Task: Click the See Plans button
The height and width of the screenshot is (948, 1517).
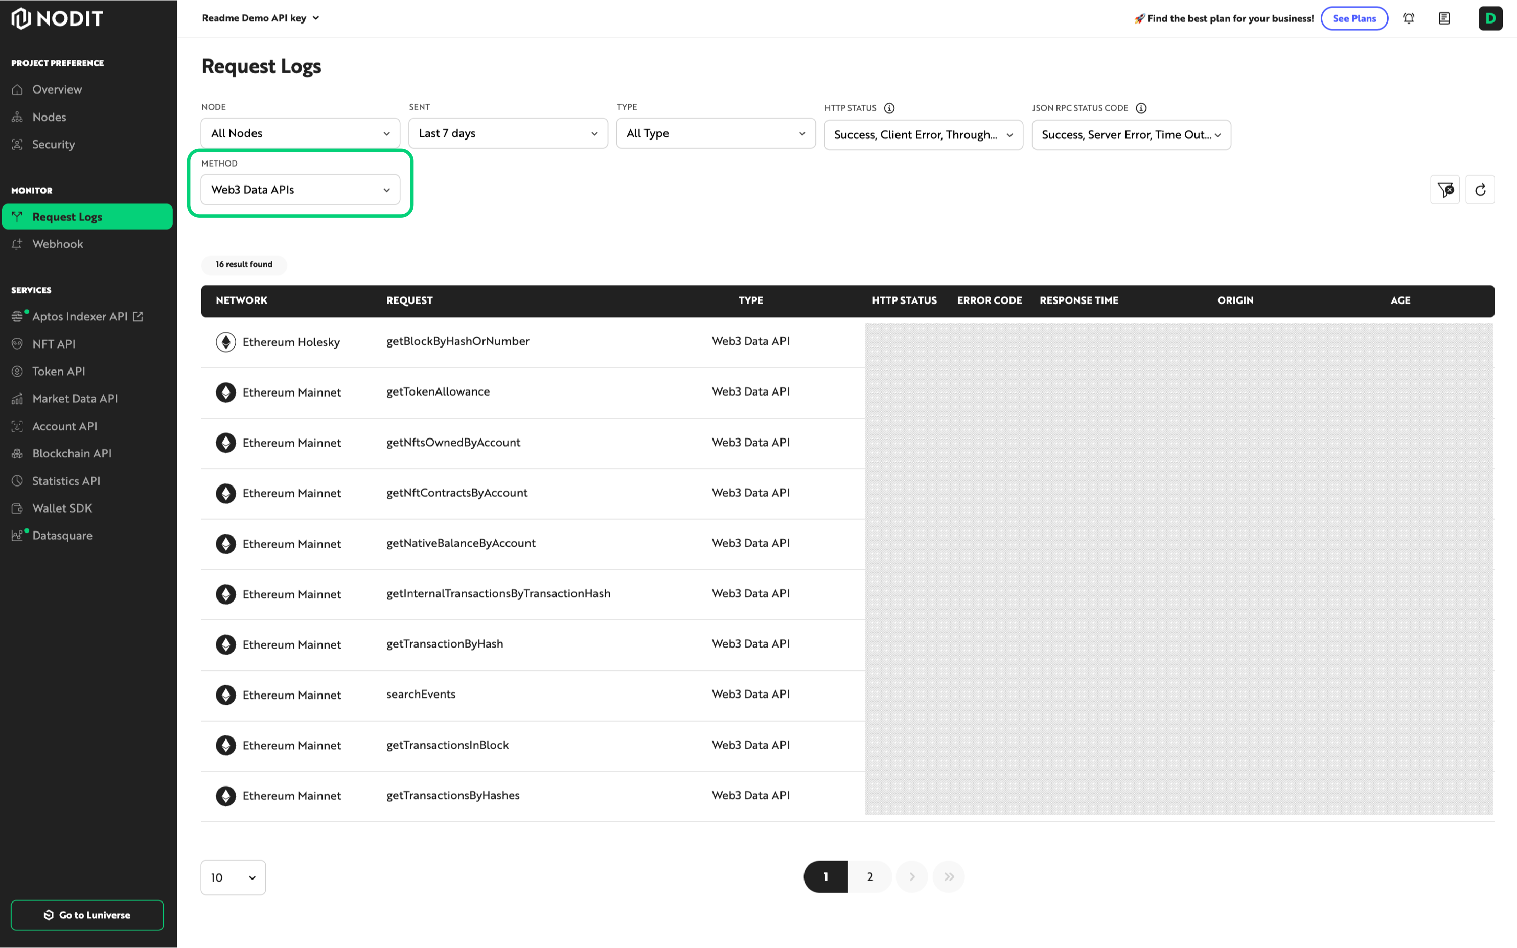Action: click(x=1354, y=18)
